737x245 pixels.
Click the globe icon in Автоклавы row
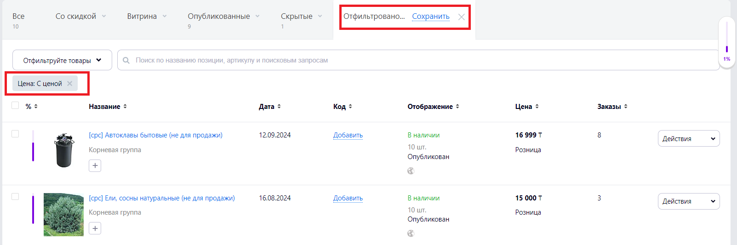point(411,171)
